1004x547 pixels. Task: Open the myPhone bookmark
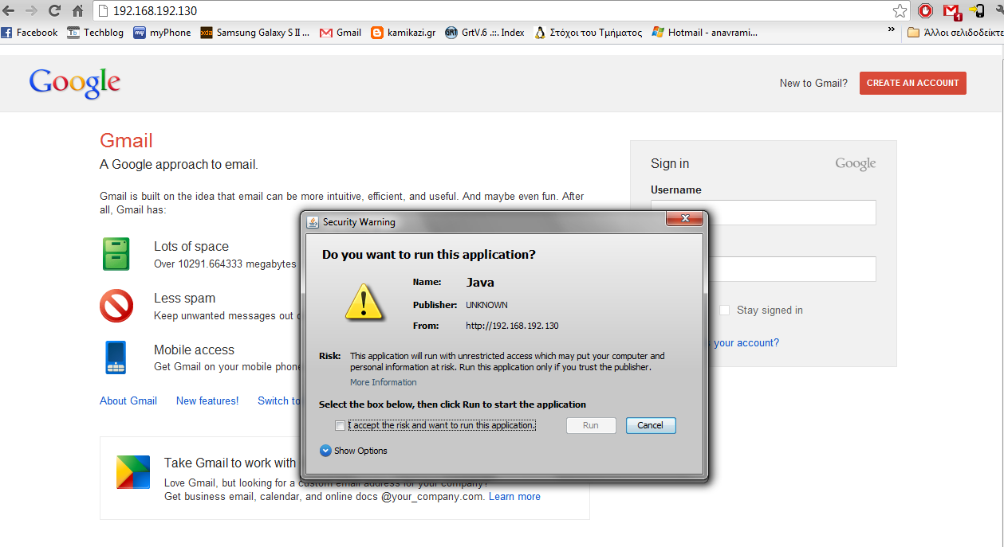coord(162,33)
